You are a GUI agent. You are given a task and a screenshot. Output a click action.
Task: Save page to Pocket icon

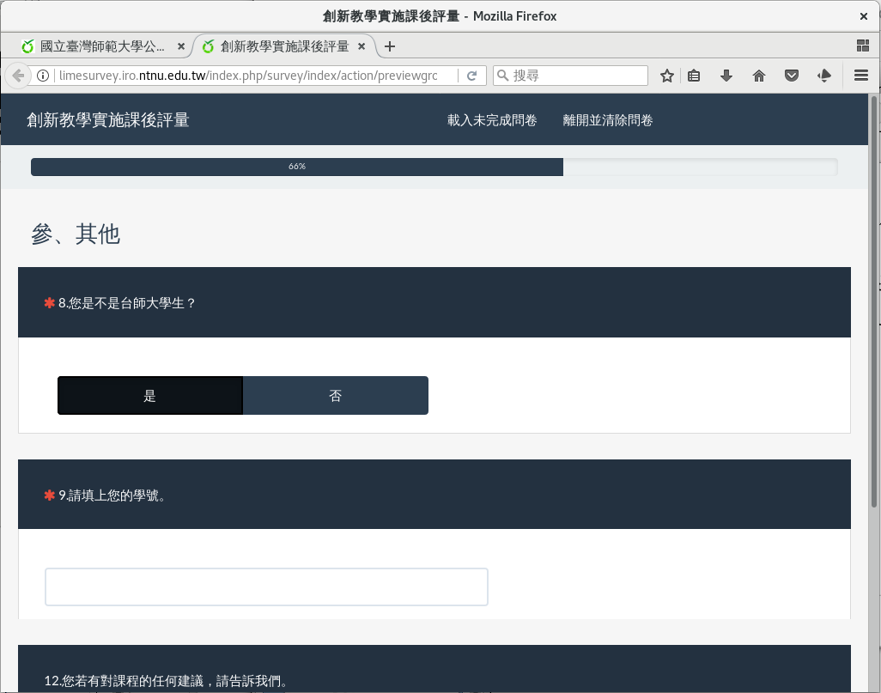point(792,76)
